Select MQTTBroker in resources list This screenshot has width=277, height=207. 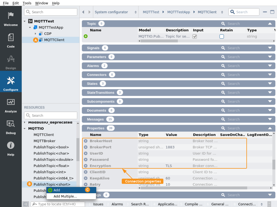click(44, 141)
